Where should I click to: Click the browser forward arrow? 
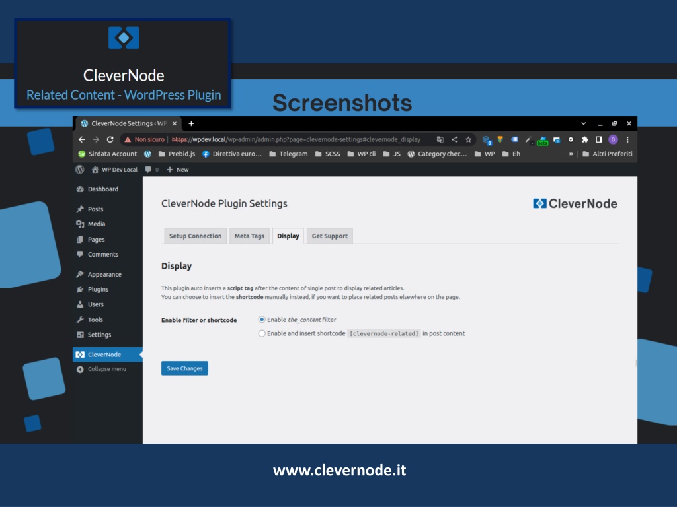(x=96, y=139)
